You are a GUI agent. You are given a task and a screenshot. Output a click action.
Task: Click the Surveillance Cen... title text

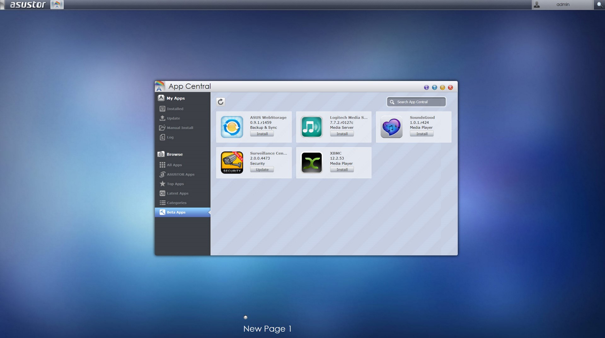(268, 153)
